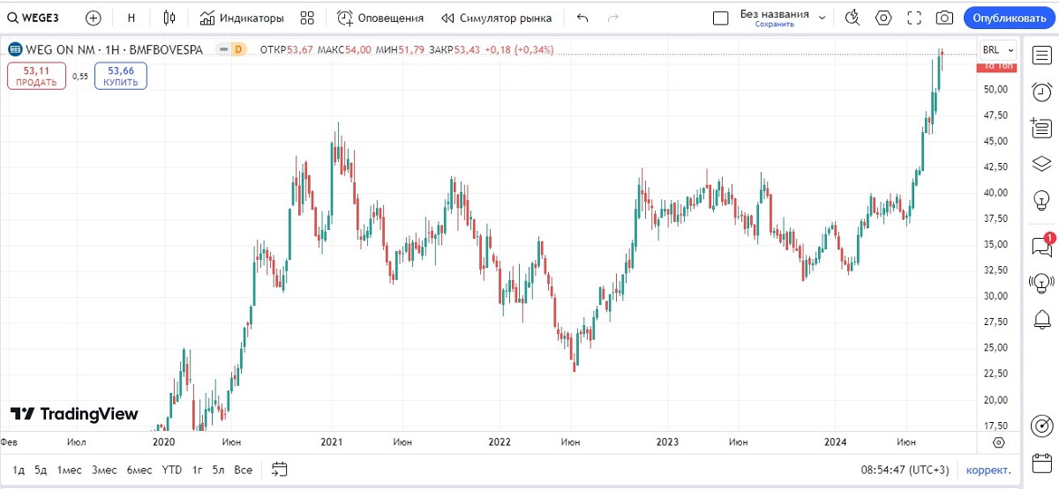Image resolution: width=1059 pixels, height=489 pixels.
Task: Expand the 'Без названия' layout dropdown arrow
Action: pyautogui.click(x=822, y=18)
